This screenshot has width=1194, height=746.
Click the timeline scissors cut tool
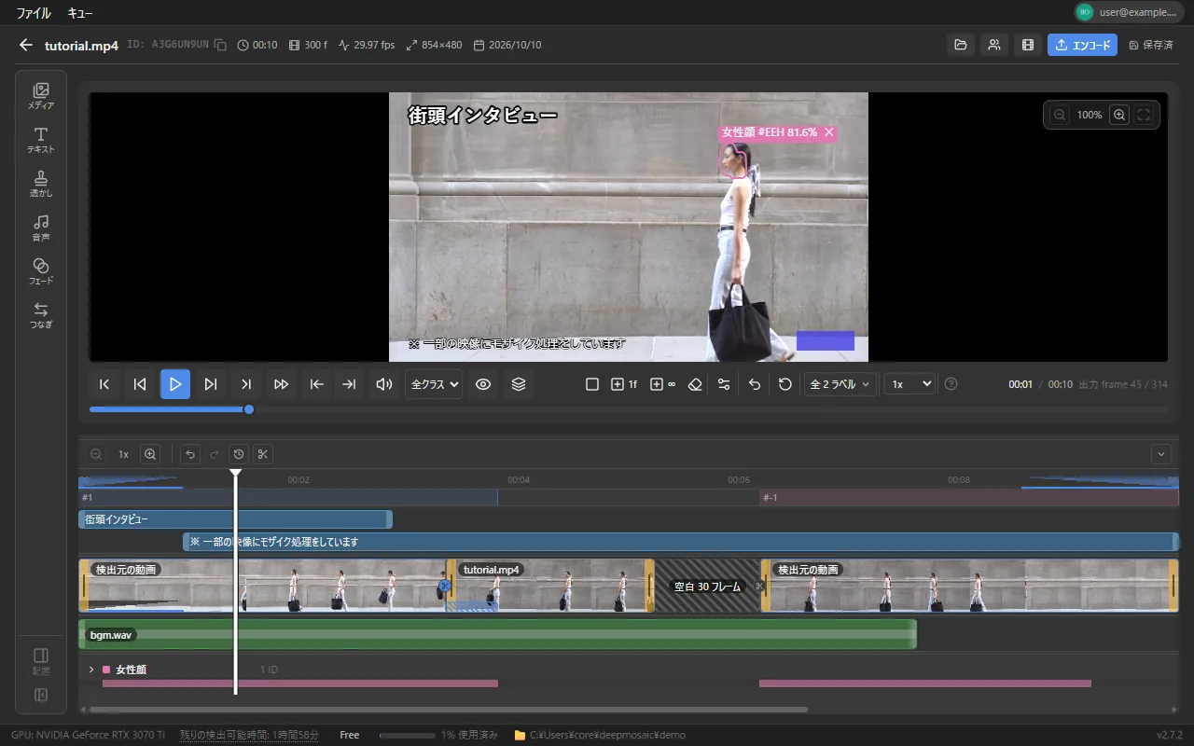click(x=263, y=454)
